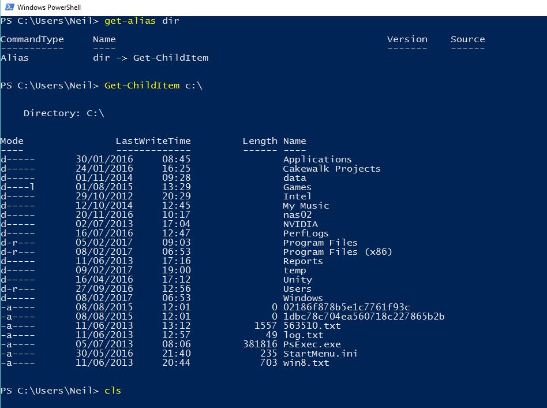
Task: Click the 'Directory: C:\' heading text
Action: [x=63, y=113]
